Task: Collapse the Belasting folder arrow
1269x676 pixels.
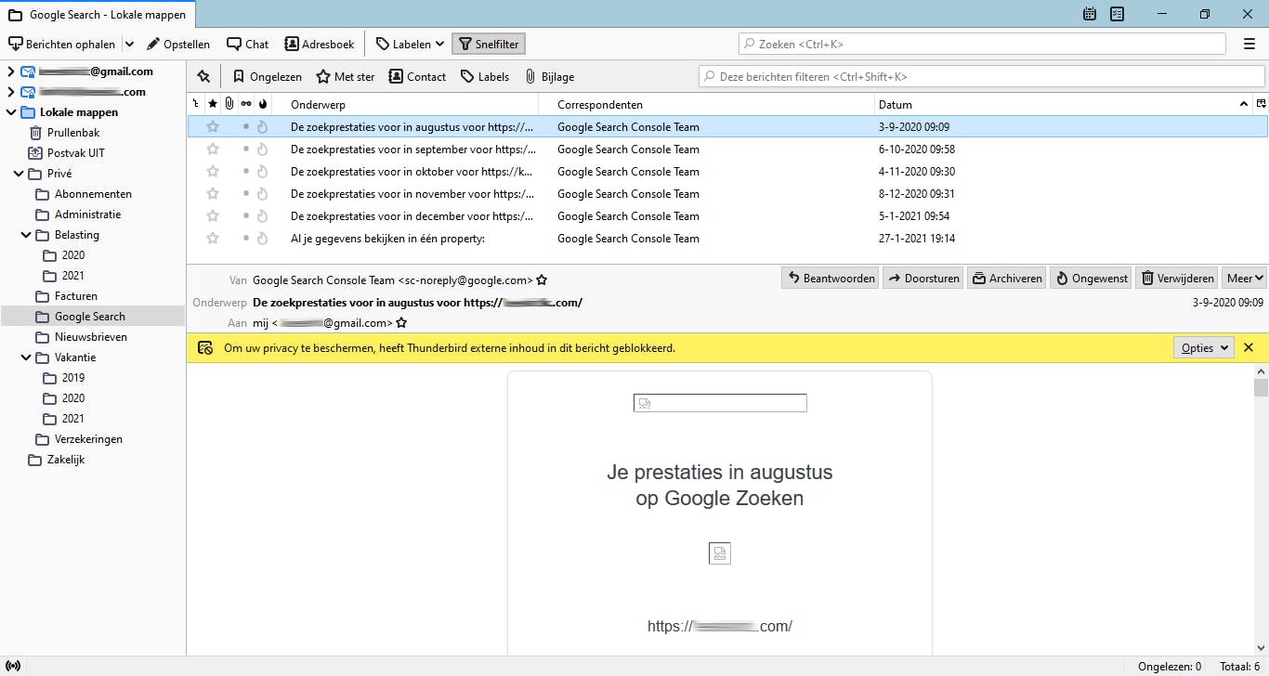Action: [26, 235]
